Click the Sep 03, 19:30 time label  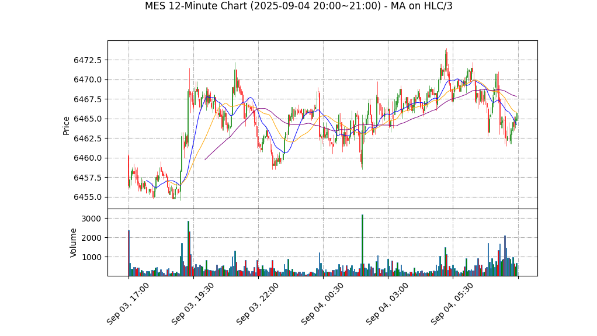click(192, 304)
